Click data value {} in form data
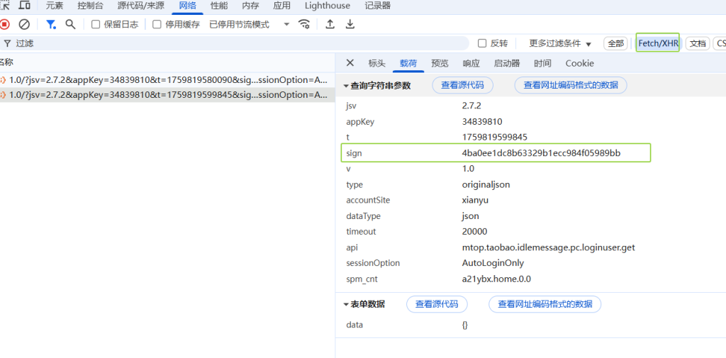 click(465, 325)
